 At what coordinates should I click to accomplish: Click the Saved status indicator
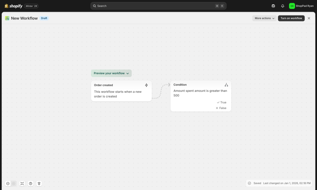point(254,183)
